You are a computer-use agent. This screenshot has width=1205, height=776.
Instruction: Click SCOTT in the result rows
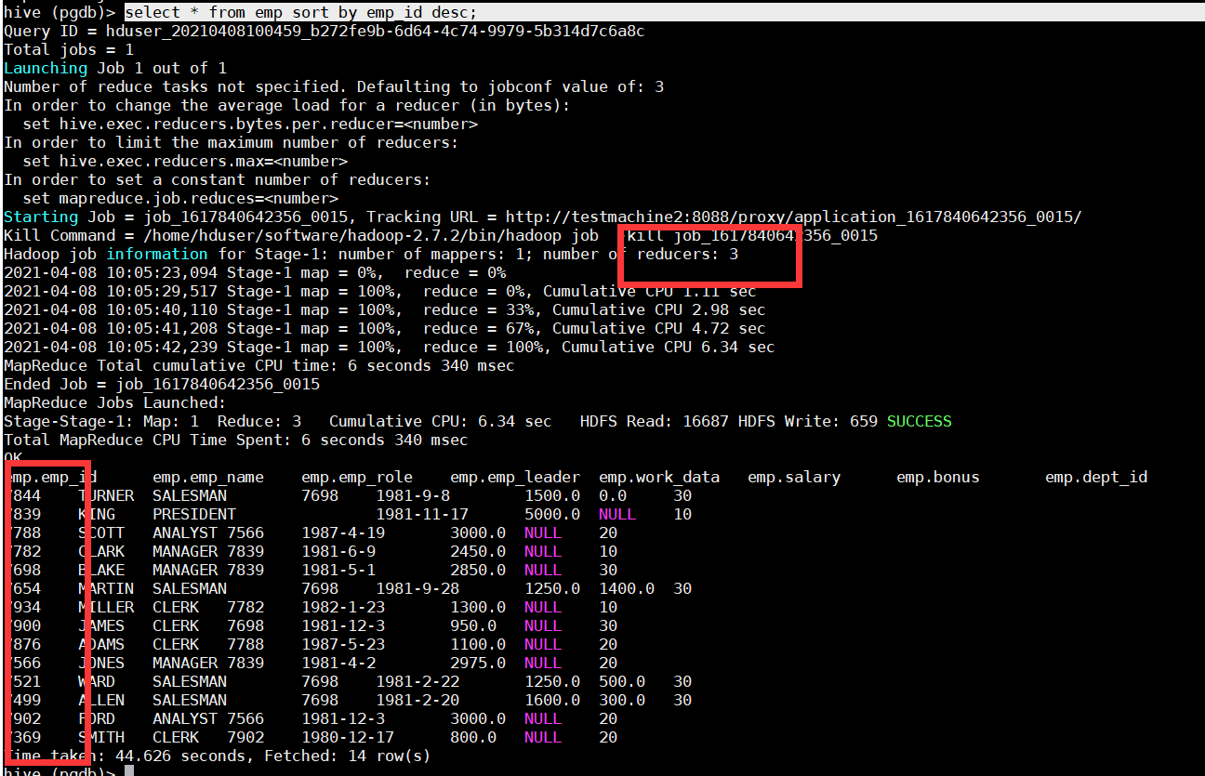point(101,533)
